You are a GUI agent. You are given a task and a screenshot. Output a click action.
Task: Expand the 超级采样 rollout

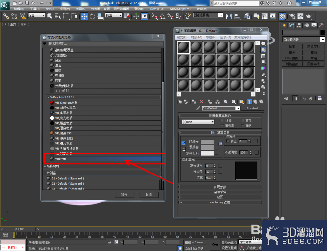pos(220,192)
